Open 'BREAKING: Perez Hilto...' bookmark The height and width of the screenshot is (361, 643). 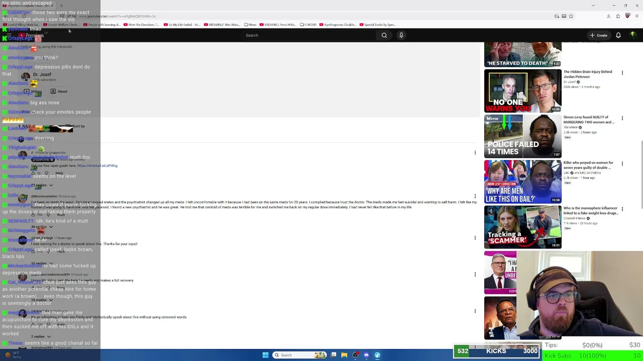pos(278,25)
